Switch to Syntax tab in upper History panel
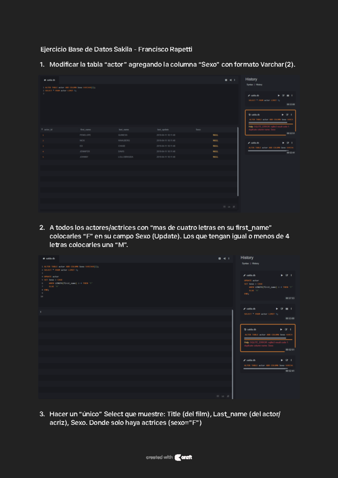The width and height of the screenshot is (338, 478). click(250, 85)
